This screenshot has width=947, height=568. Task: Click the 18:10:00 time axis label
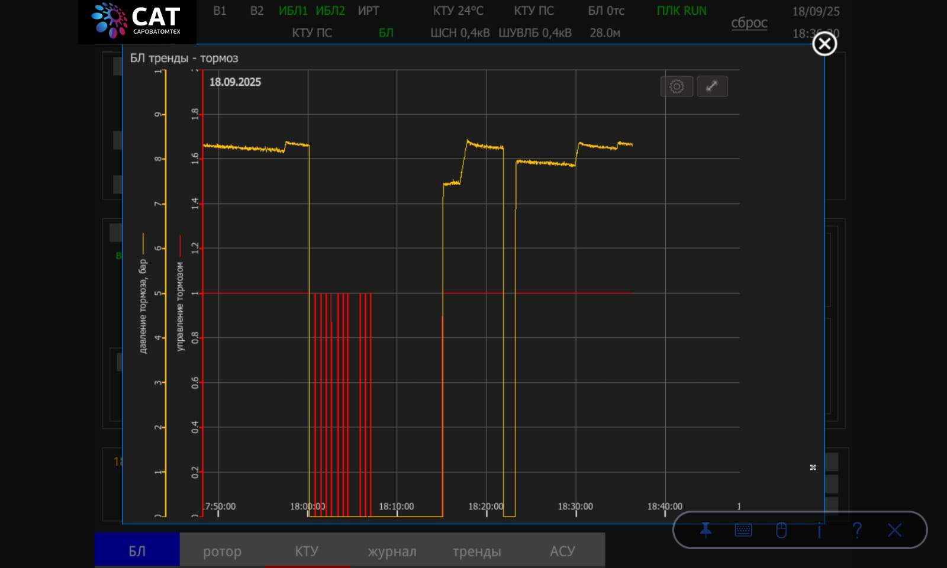pyautogui.click(x=397, y=506)
